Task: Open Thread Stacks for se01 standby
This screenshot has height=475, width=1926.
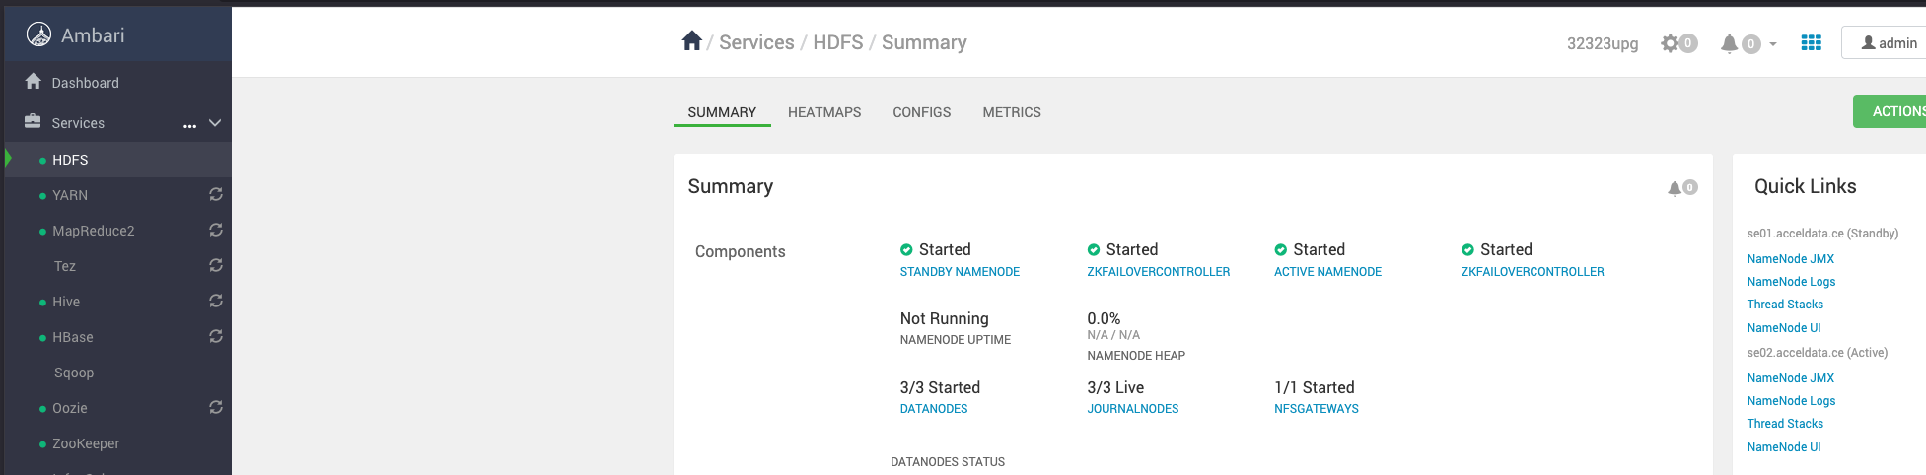Action: click(x=1784, y=305)
